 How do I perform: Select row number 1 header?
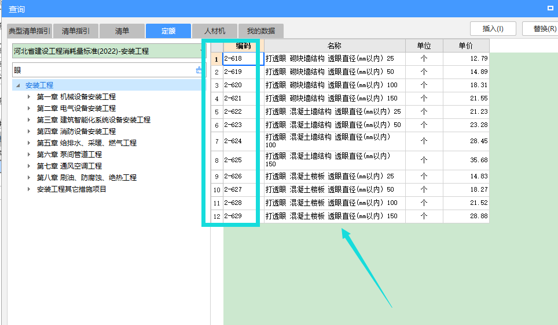[x=216, y=59]
